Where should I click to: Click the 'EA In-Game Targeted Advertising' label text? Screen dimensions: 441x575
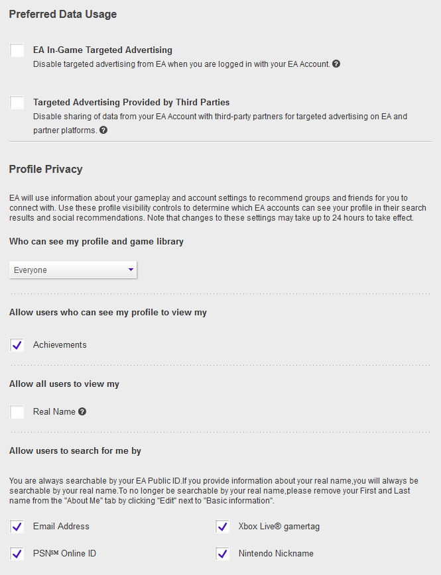click(x=103, y=50)
